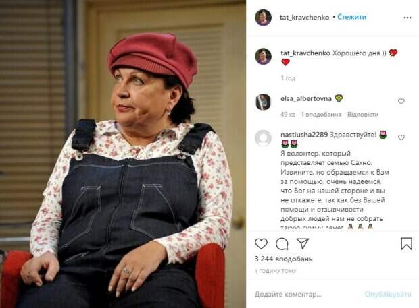Open tat_kravchenko profile from the header username

point(304,18)
